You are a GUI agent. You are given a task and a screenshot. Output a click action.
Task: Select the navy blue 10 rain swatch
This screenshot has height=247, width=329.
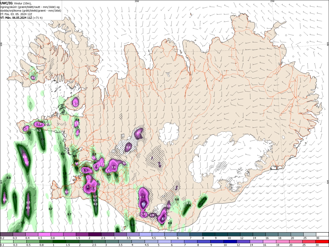[230, 242]
